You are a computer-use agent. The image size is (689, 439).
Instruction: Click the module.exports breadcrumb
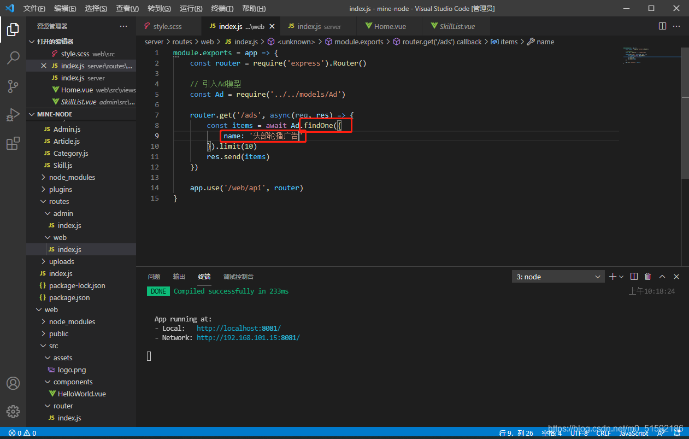pos(354,42)
